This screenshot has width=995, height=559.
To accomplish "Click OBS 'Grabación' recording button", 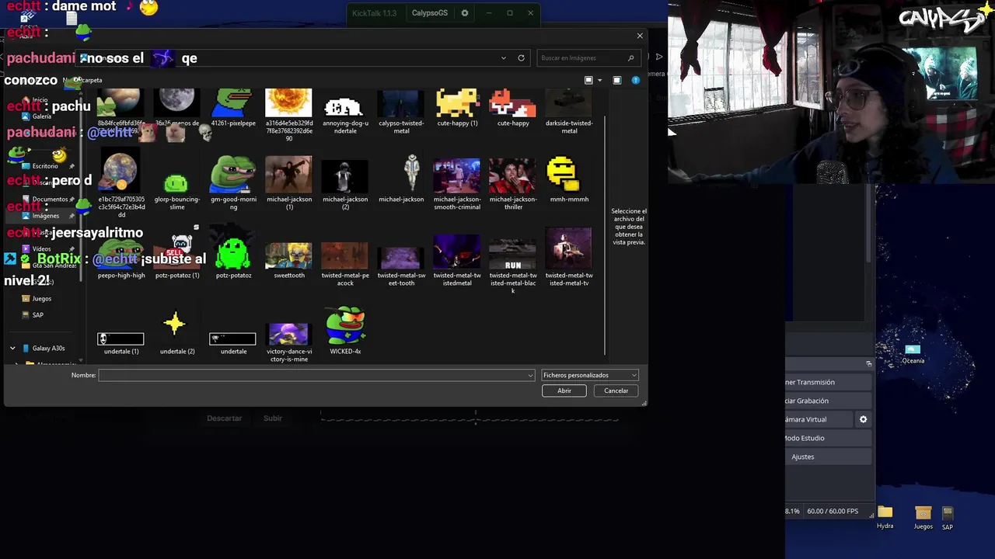I will (827, 401).
